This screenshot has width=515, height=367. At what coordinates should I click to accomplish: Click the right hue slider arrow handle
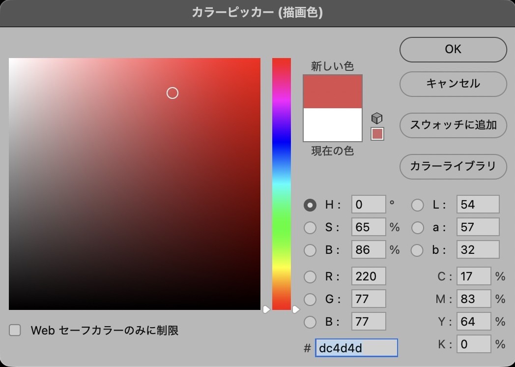click(x=296, y=309)
